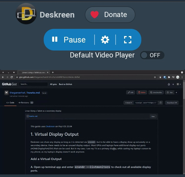
Task: Download the gist as ZIP
Action: [172, 103]
